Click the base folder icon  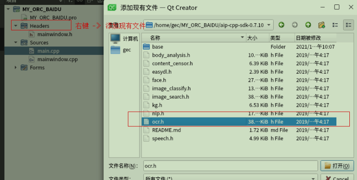pyautogui.click(x=146, y=47)
